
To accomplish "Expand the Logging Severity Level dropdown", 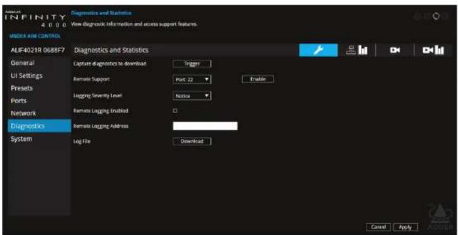I will tap(192, 96).
